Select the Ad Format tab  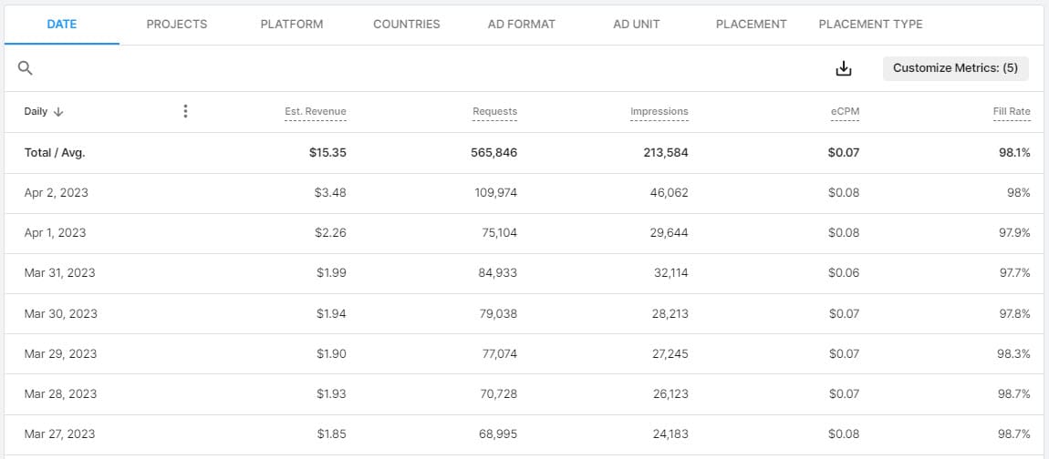[x=521, y=24]
